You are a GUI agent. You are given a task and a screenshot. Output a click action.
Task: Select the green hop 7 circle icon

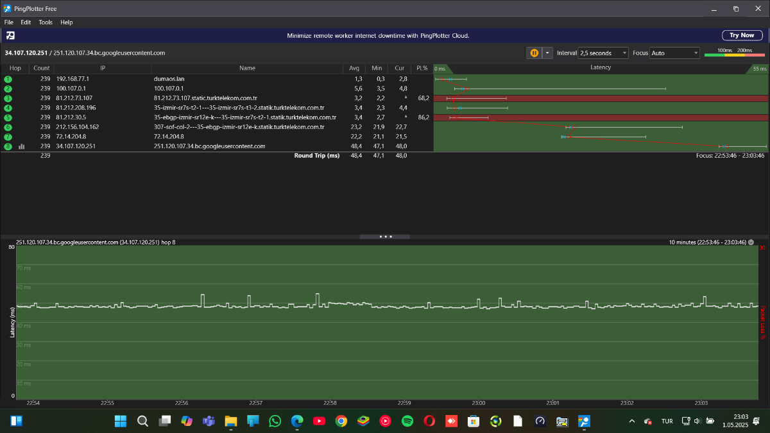coord(8,137)
